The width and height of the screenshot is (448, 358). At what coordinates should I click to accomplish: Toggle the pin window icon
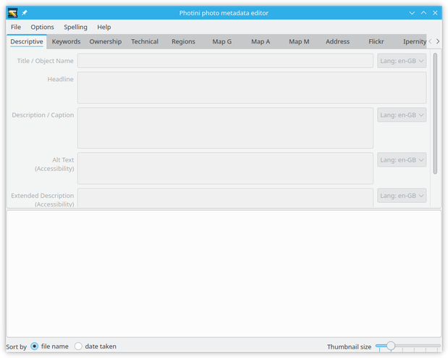(25, 13)
